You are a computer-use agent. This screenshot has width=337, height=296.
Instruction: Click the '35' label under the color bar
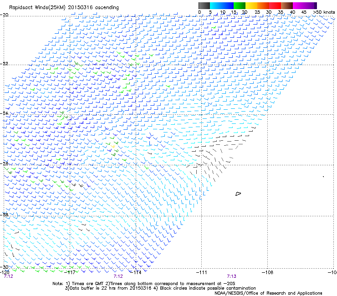(x=281, y=12)
